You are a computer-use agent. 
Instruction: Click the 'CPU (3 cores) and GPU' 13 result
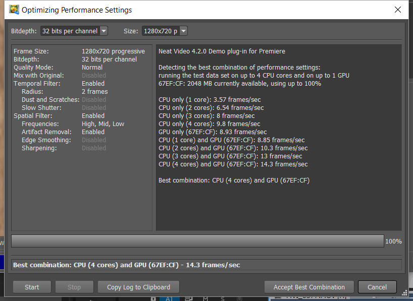[x=230, y=156]
